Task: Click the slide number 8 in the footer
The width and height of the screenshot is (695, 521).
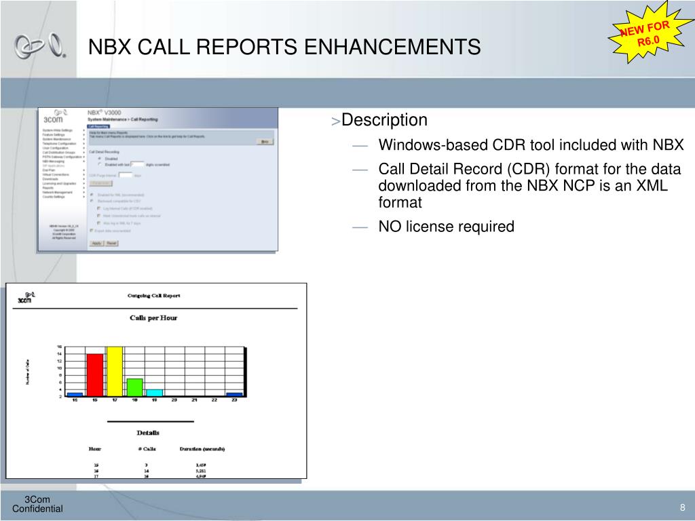Action: (x=683, y=507)
